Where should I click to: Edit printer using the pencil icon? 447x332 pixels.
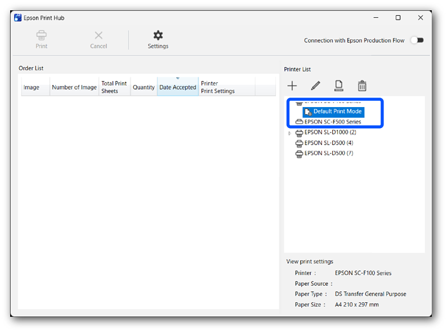pyautogui.click(x=315, y=86)
